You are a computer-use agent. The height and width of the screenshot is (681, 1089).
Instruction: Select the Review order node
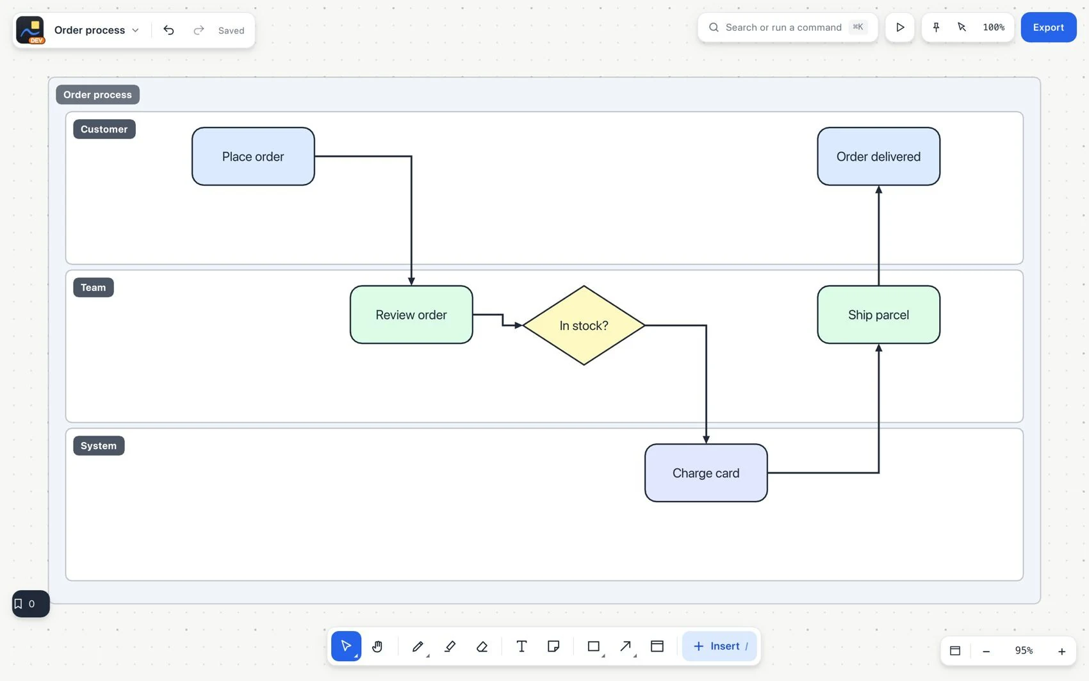[411, 315]
